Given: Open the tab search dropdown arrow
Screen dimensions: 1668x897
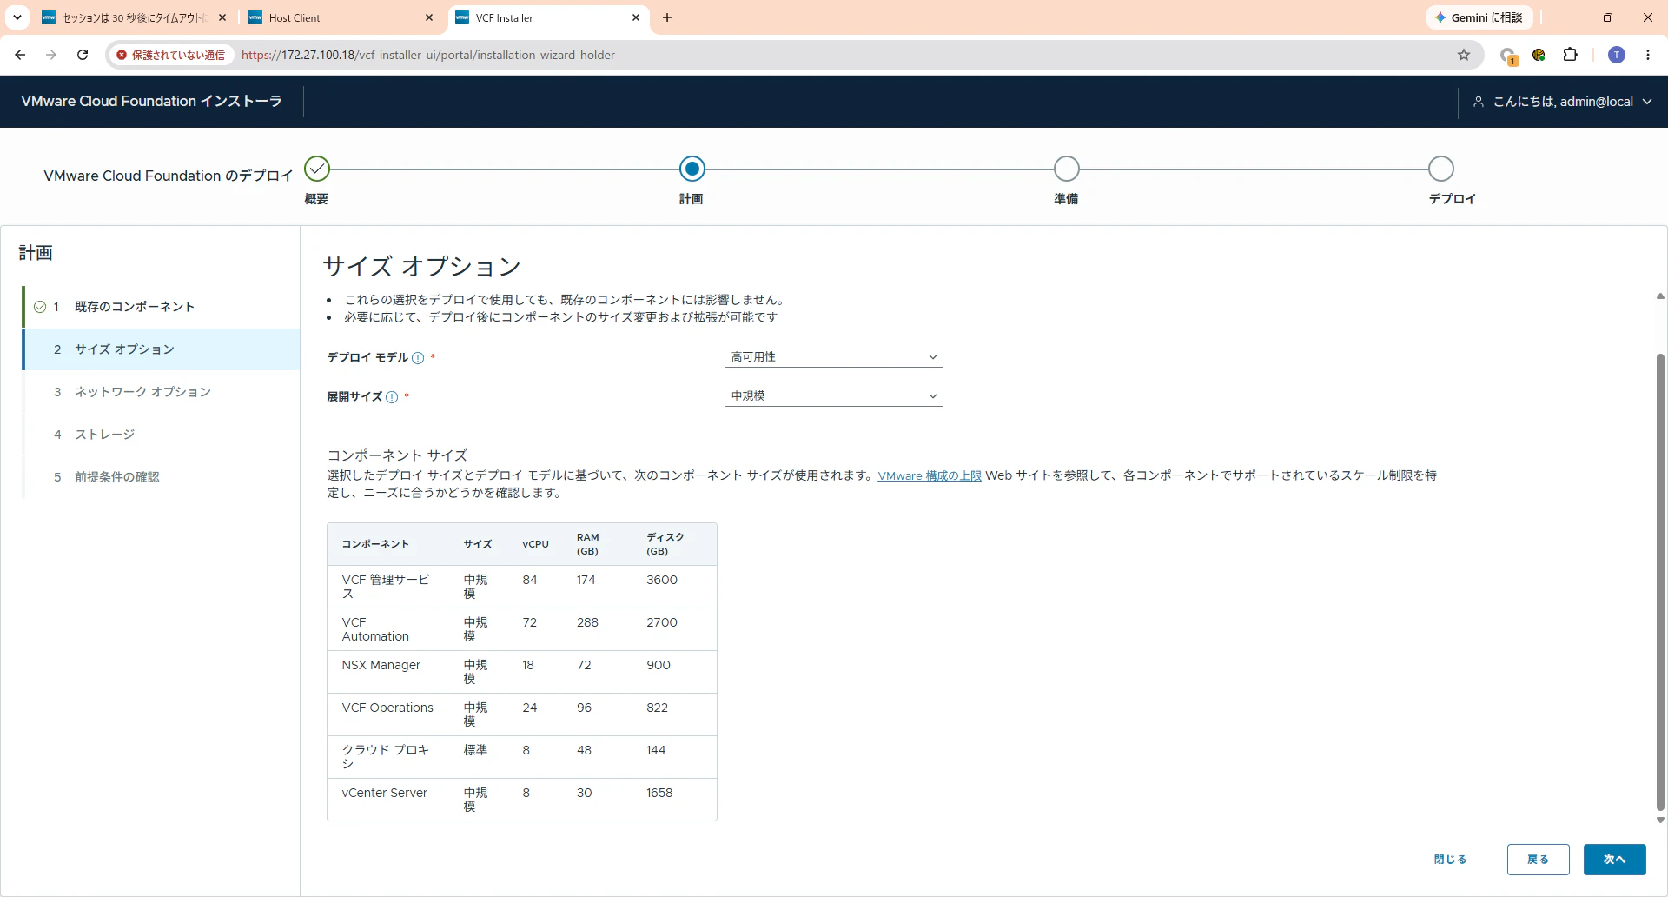Looking at the screenshot, I should coord(17,17).
